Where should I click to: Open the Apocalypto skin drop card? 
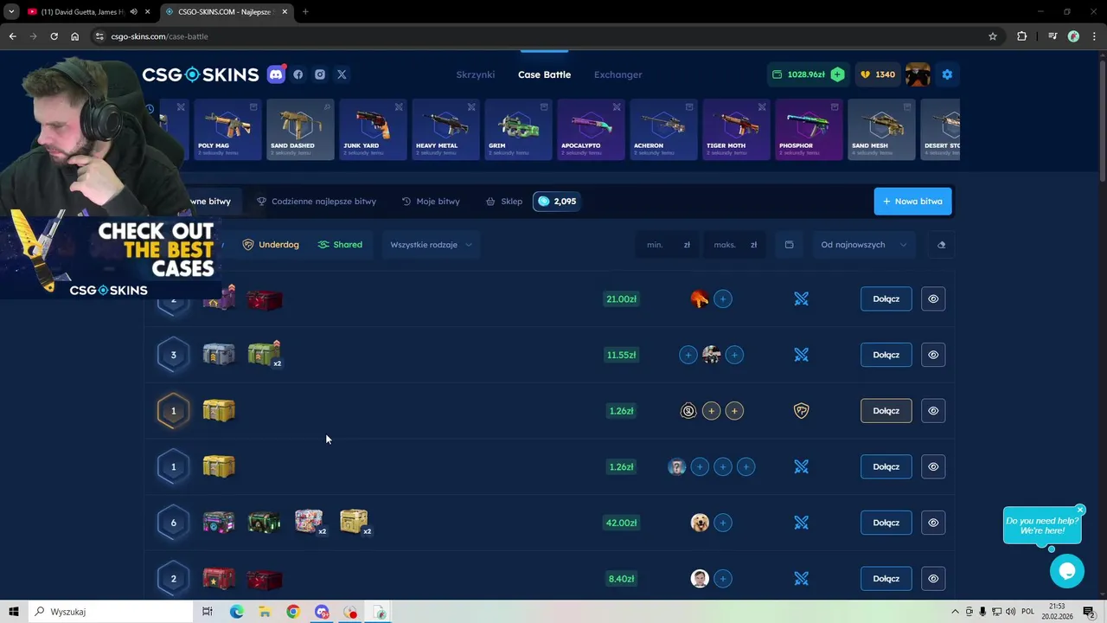click(x=591, y=130)
